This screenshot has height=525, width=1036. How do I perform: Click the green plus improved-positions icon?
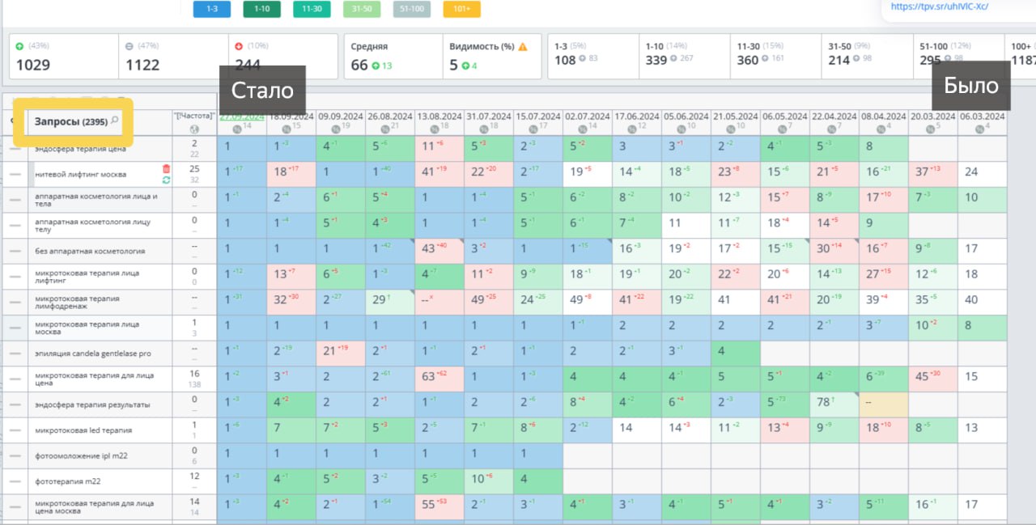point(19,46)
